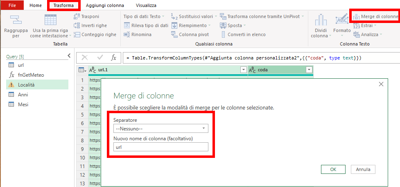This screenshot has height=187, width=400.
Task: Click the table corner menu icon
Action: point(82,70)
